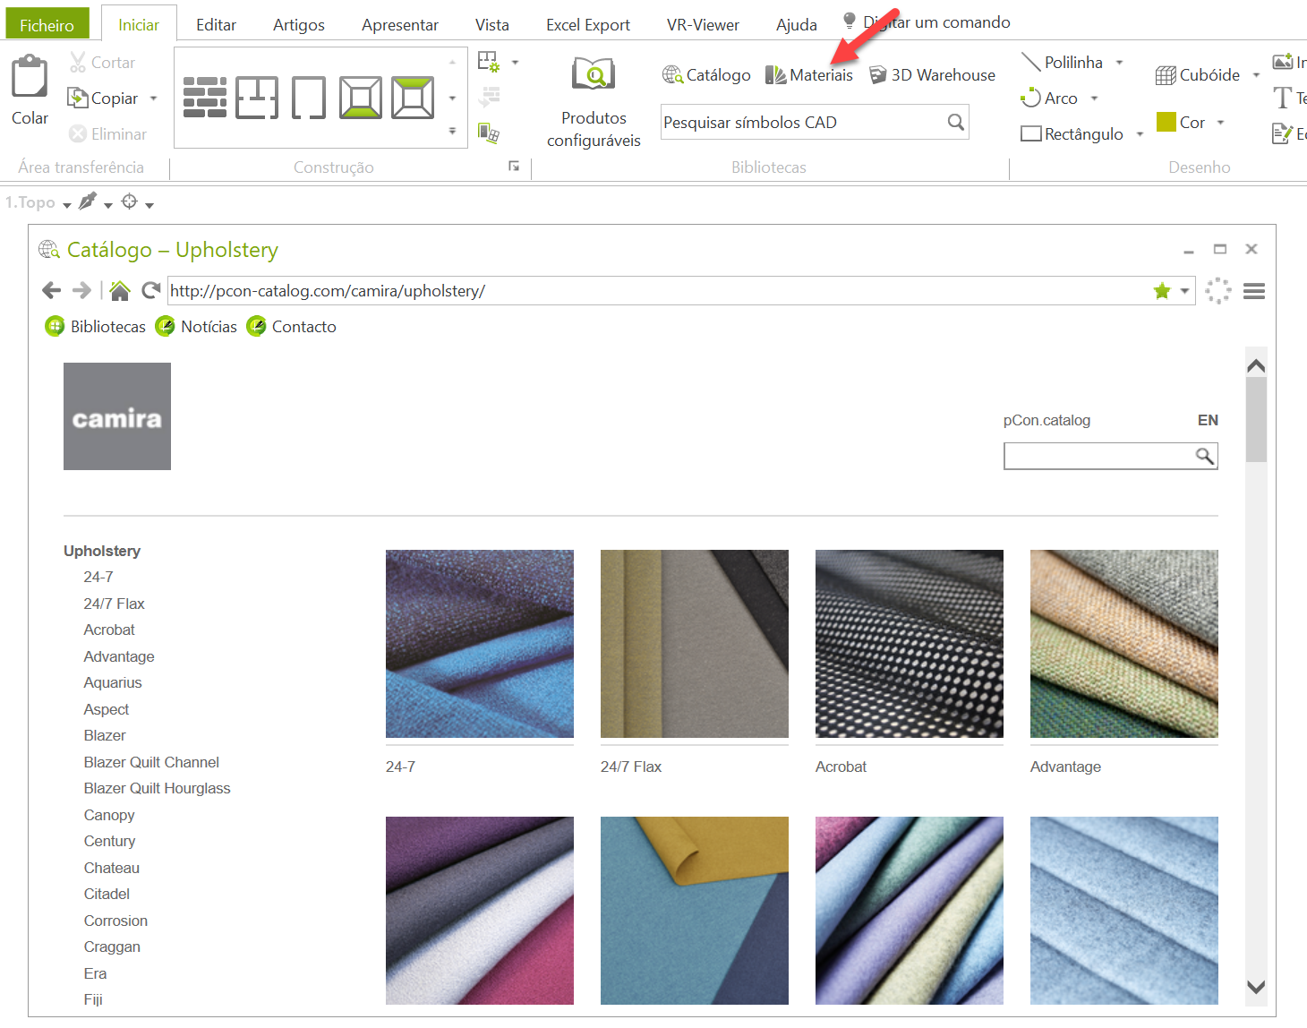Viewport: 1307px width, 1028px height.
Task: Click the Colar paste icon
Action: point(30,78)
